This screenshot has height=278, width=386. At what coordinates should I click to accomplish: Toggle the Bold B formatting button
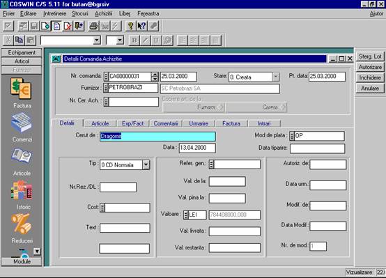pyautogui.click(x=134, y=40)
